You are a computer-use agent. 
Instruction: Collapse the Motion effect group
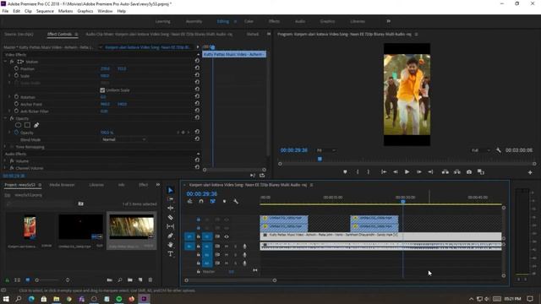coord(5,62)
